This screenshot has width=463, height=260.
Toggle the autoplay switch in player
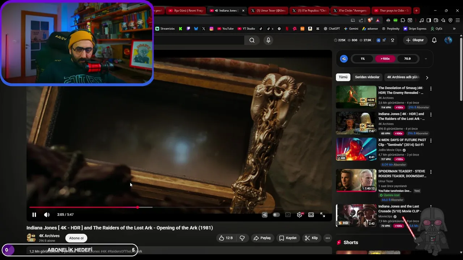[x=276, y=214]
